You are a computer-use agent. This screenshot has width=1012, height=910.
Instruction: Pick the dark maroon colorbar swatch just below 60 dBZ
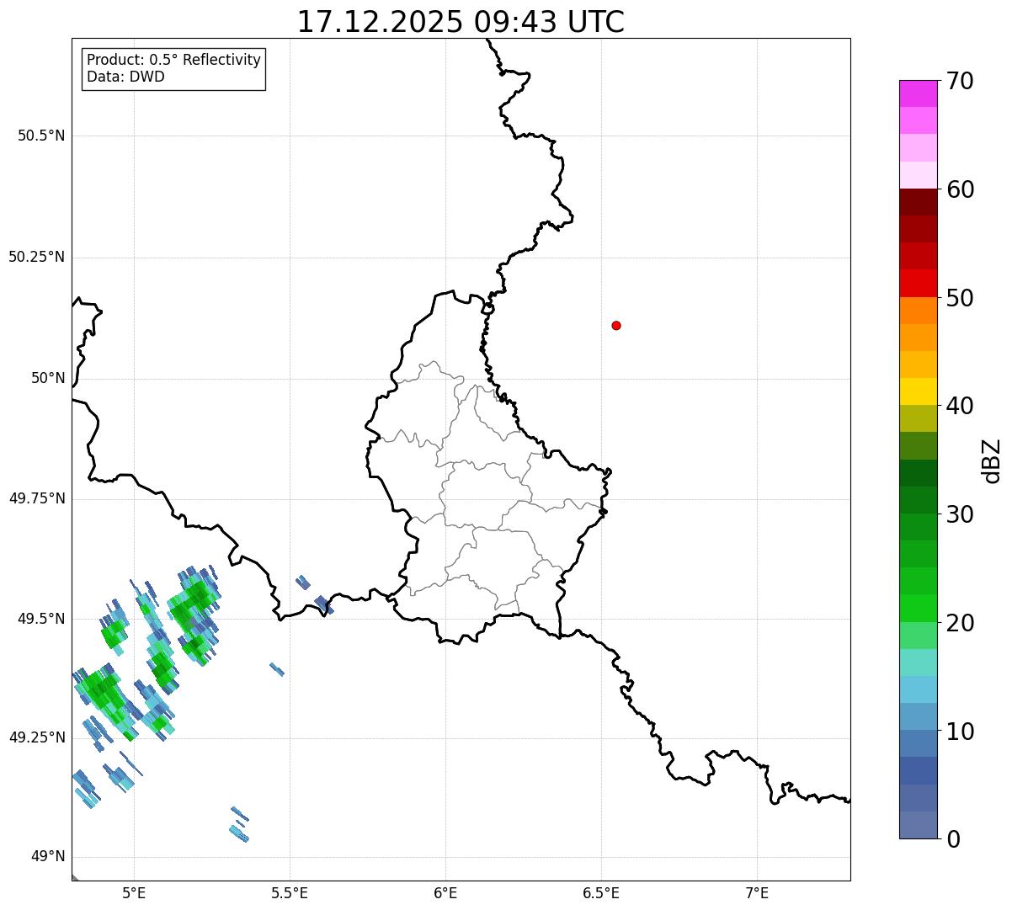tap(918, 202)
